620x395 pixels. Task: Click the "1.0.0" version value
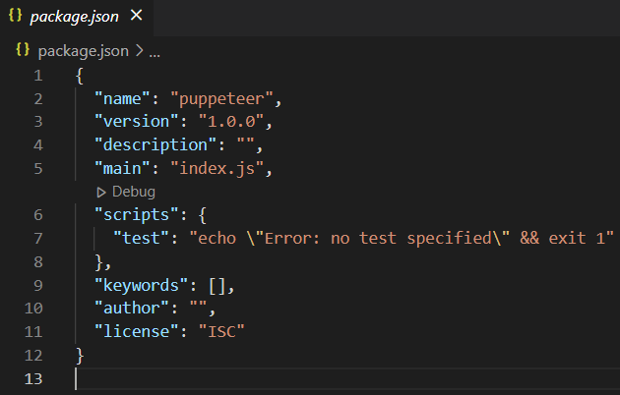click(x=231, y=122)
